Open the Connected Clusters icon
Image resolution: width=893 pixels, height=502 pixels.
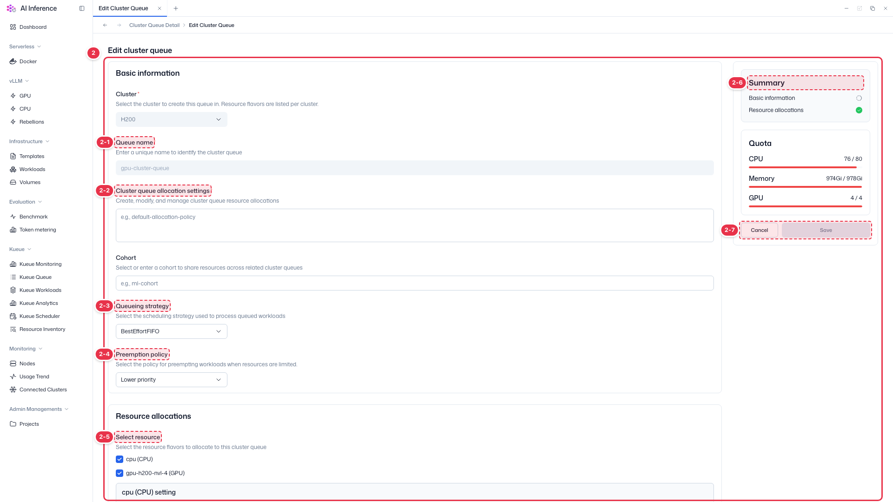click(13, 390)
